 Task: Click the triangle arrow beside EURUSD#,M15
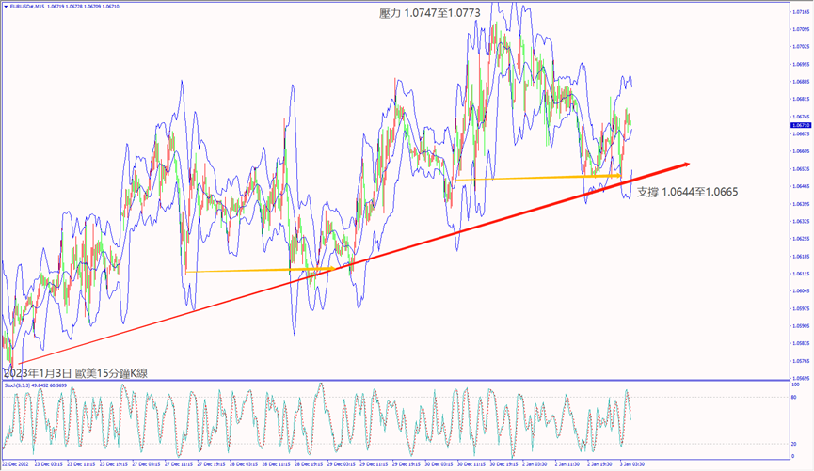coord(6,6)
